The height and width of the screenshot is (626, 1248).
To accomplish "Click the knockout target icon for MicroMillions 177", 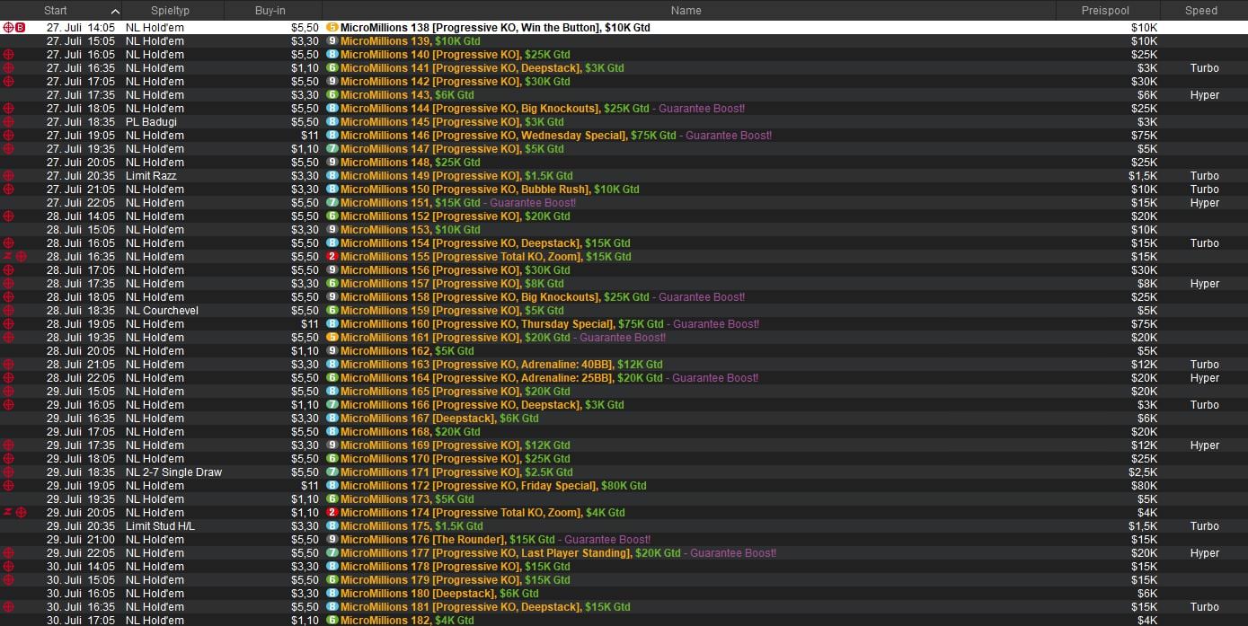I will pyautogui.click(x=9, y=553).
